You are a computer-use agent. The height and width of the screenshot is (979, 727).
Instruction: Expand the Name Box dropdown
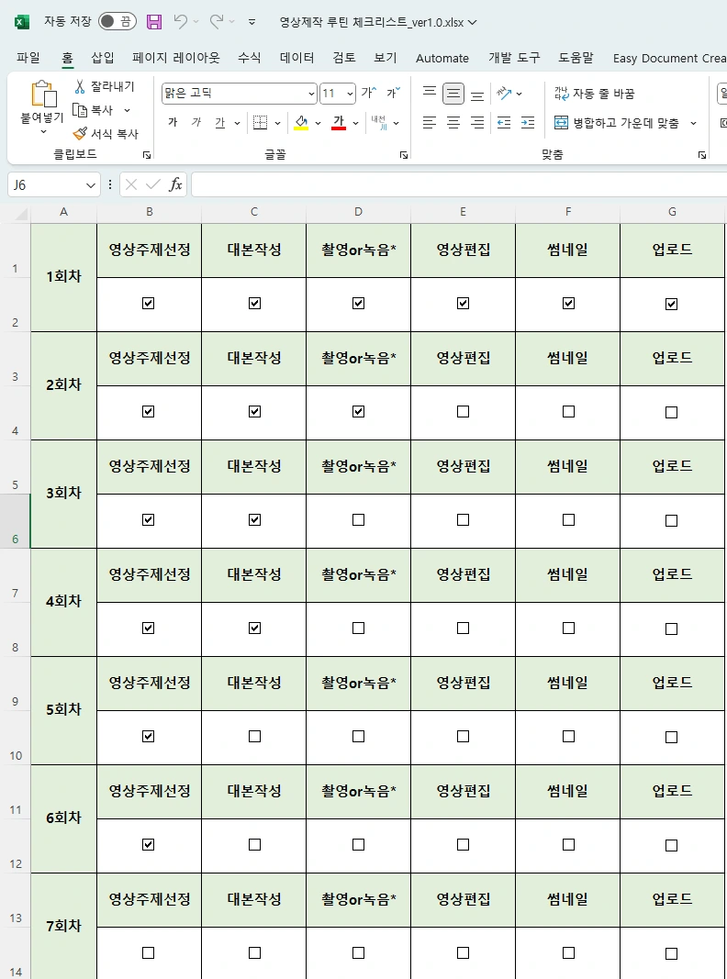91,184
